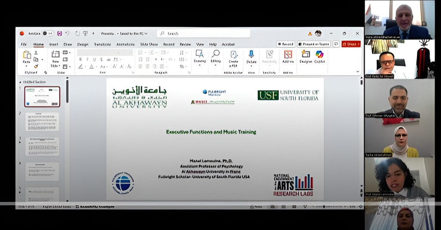441x230 pixels.
Task: Collapse the Untitled Section expander
Action: click(20, 82)
